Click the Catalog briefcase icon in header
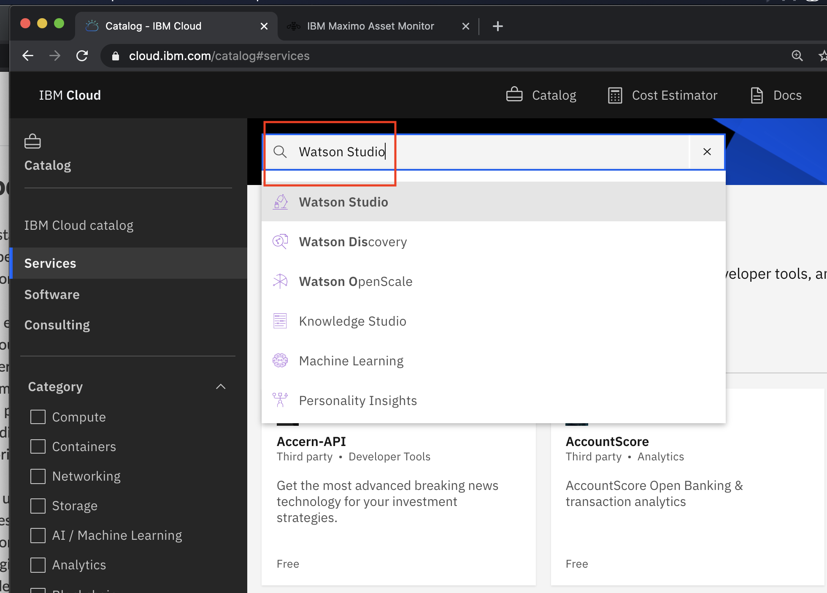Screen dimensions: 827x593 (x=514, y=94)
